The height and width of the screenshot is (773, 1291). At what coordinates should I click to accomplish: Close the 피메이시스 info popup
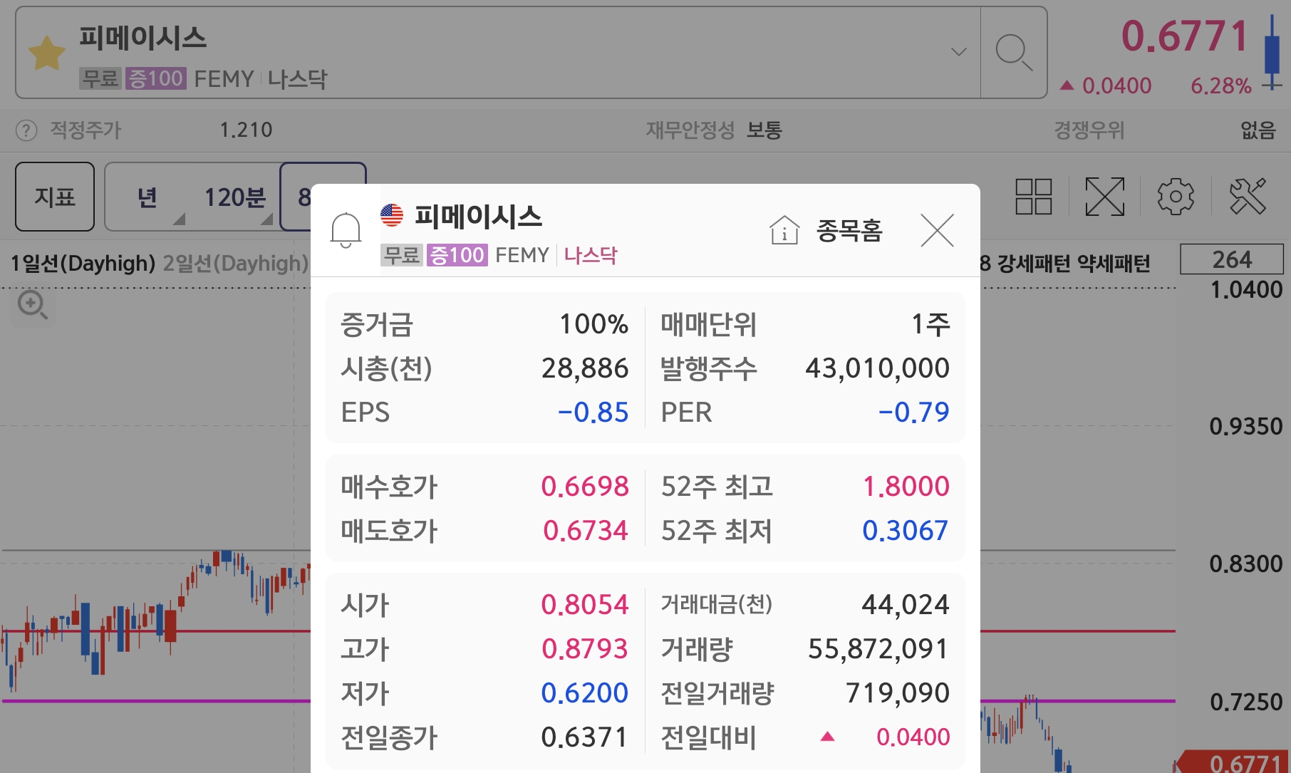pyautogui.click(x=937, y=230)
